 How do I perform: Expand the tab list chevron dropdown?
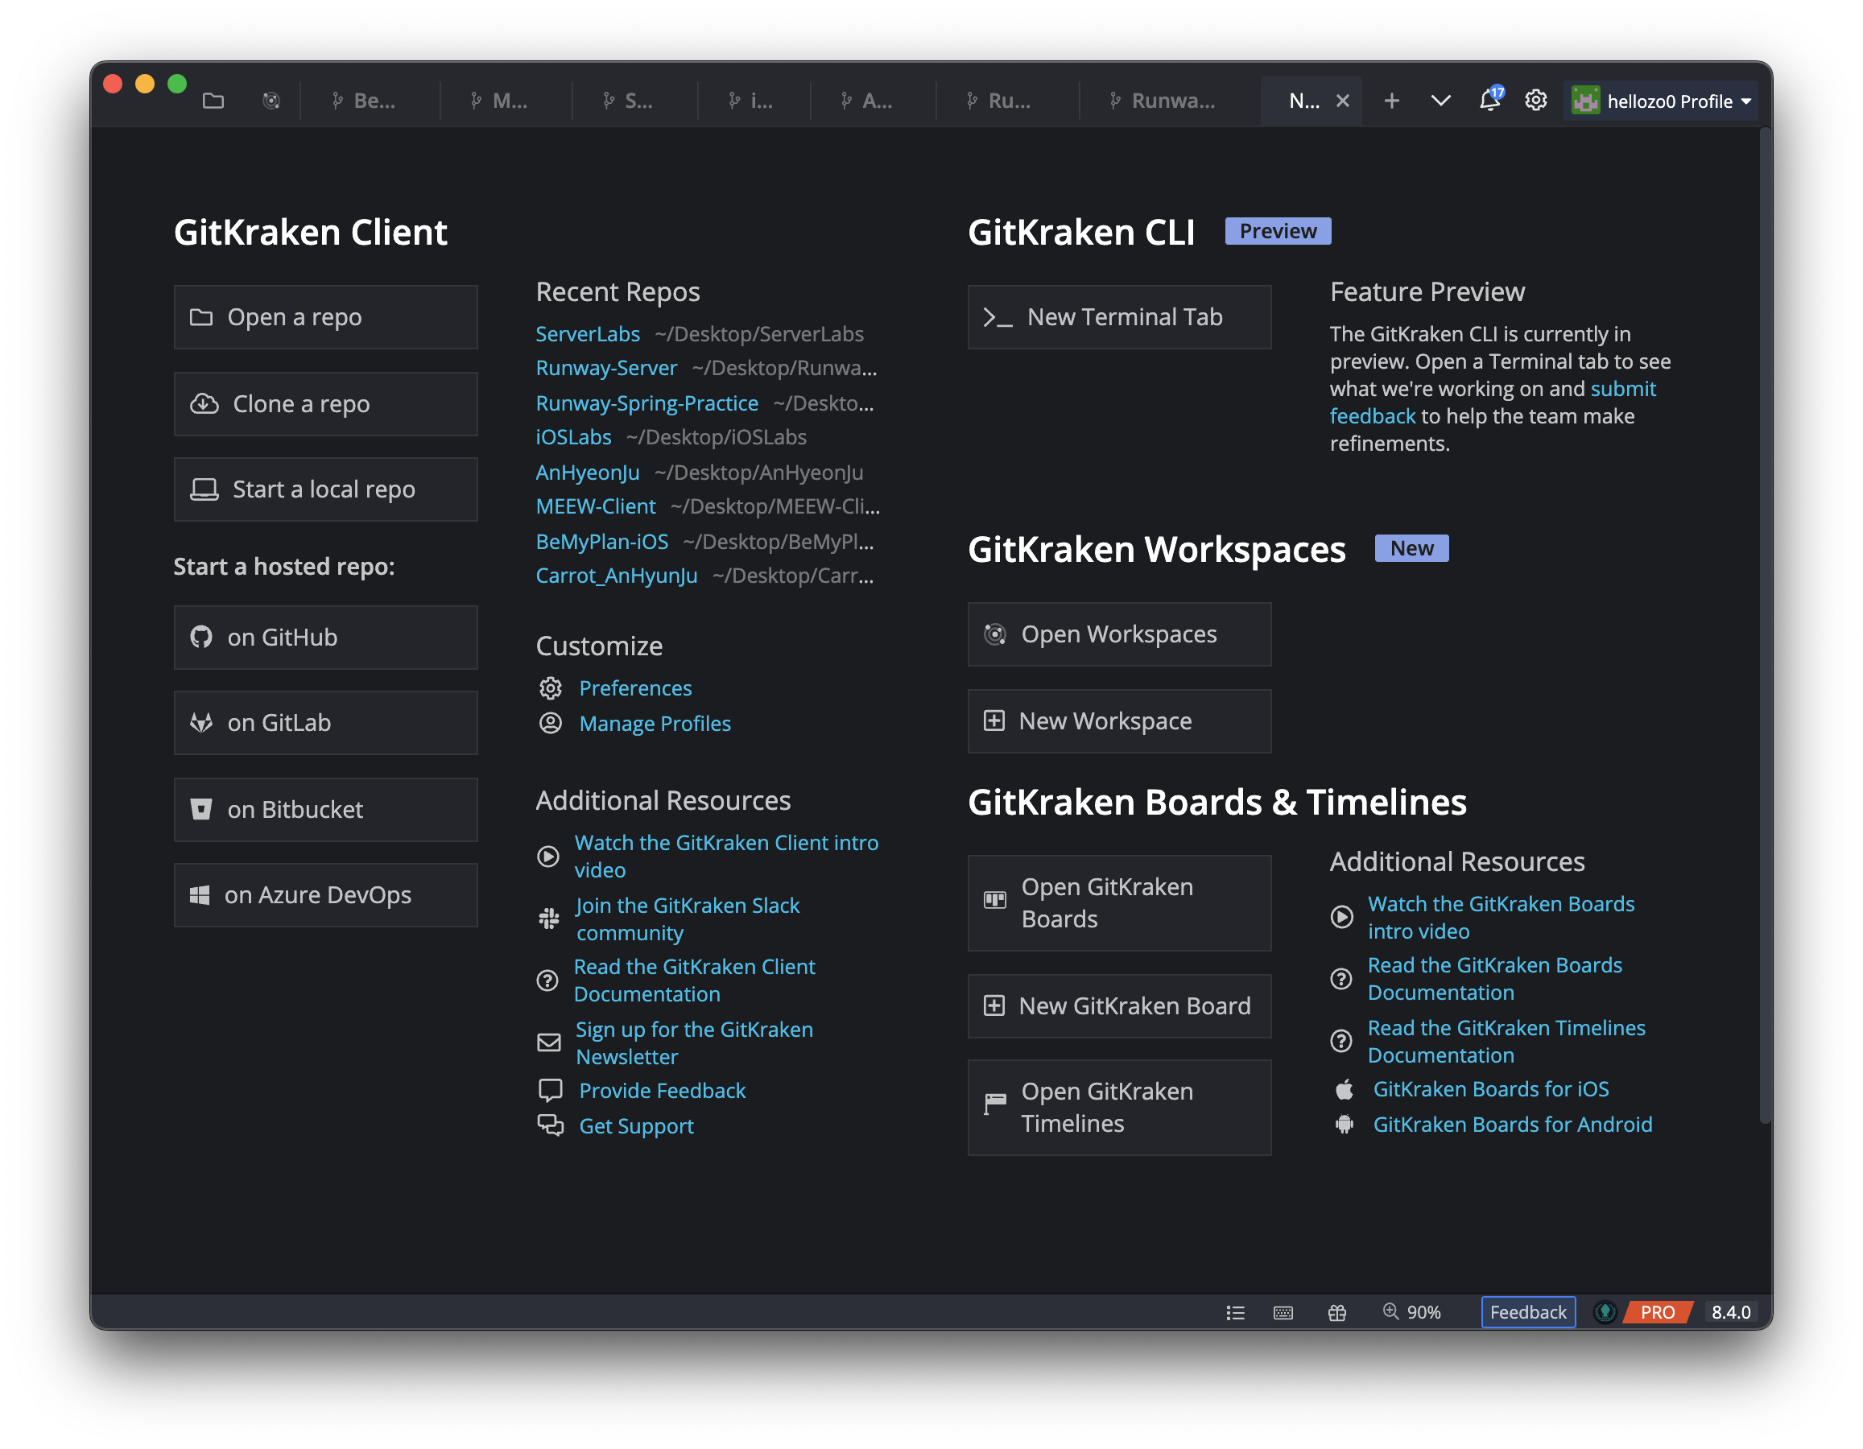[x=1441, y=101]
